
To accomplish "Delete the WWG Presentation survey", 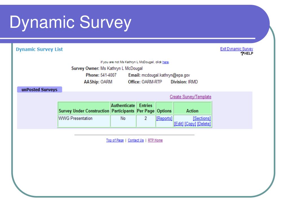I will coord(204,124).
